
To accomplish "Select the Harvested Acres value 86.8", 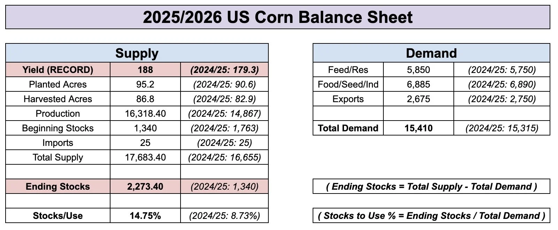I will (145, 99).
